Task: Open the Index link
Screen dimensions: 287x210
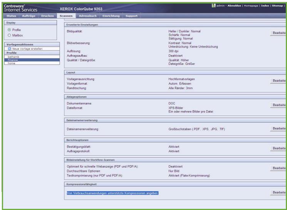Action: tap(265, 6)
